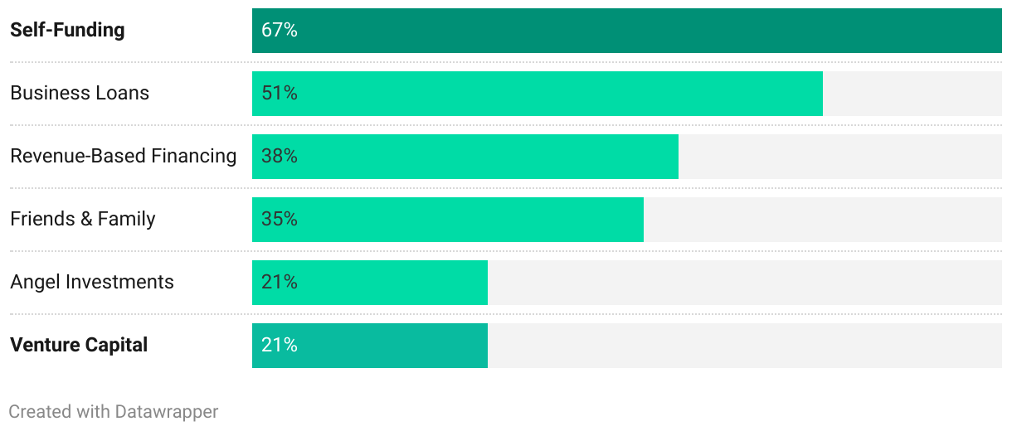This screenshot has width=1012, height=431.
Task: Click the Angel Investments 21% bar
Action: (370, 283)
